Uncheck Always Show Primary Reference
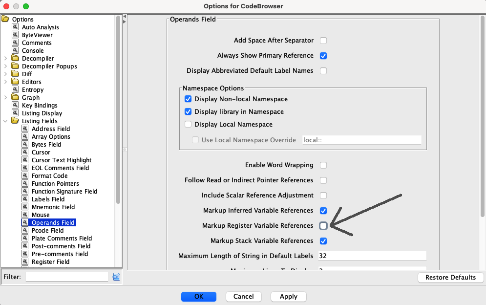This screenshot has height=305, width=486. click(x=323, y=56)
